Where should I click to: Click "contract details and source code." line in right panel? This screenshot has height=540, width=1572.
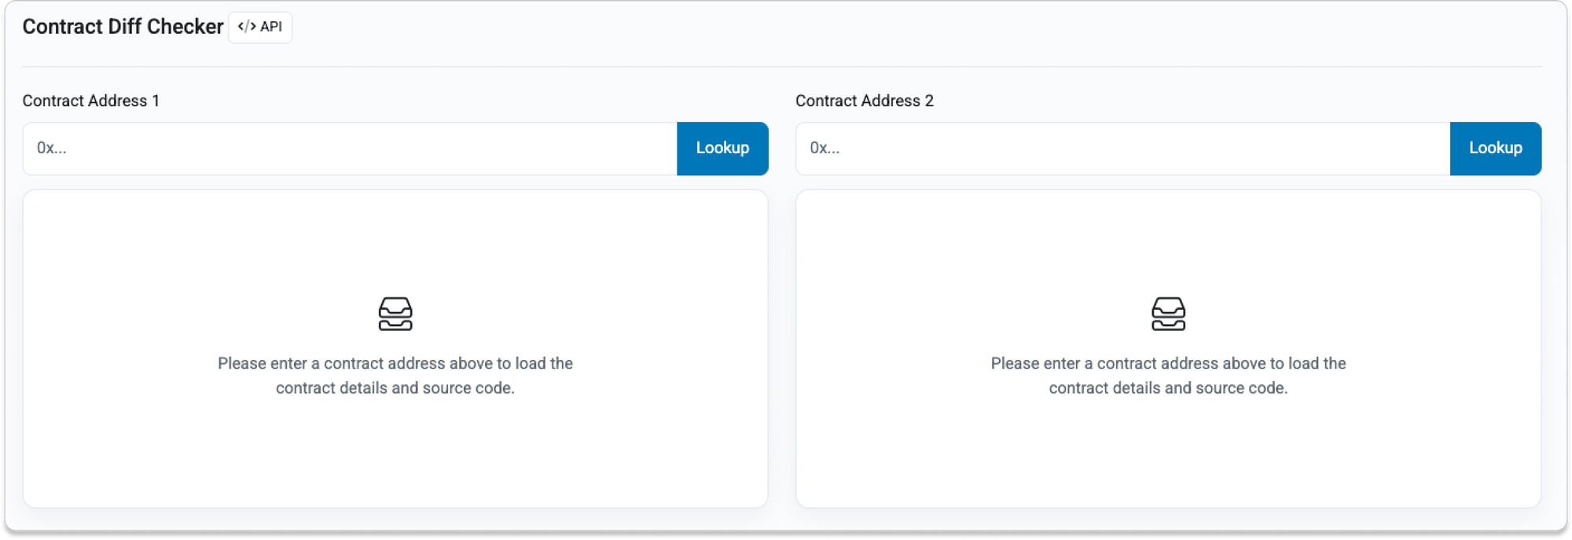click(x=1168, y=388)
